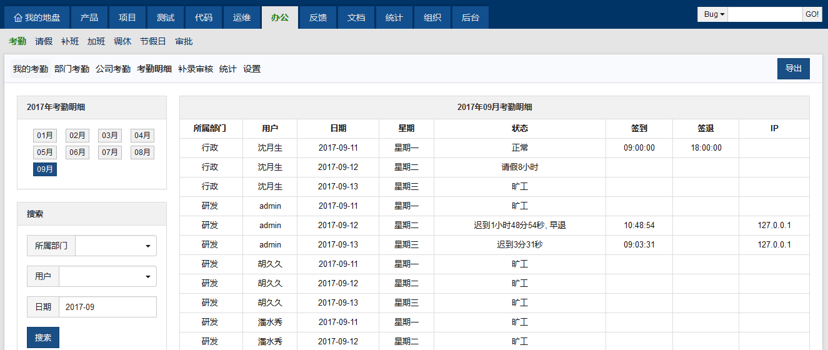Open the 产品 top navigation tab
828x350 pixels.
89,17
